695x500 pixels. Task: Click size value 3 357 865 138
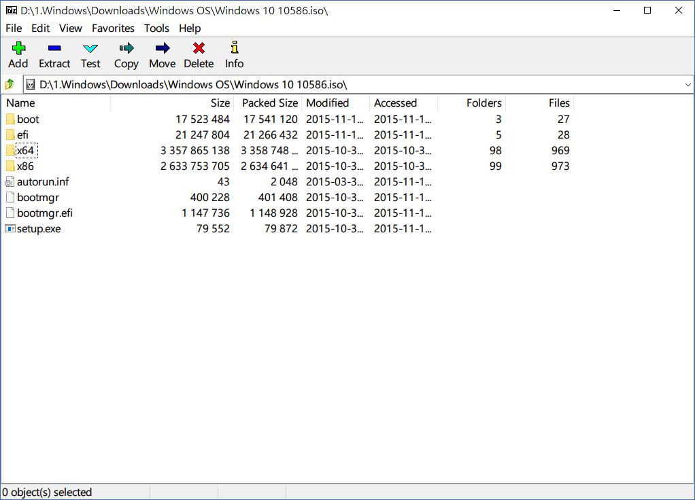[x=195, y=151]
